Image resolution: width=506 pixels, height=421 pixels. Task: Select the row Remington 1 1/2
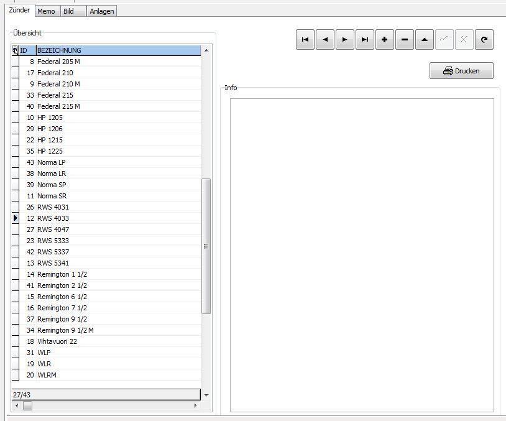(x=106, y=274)
